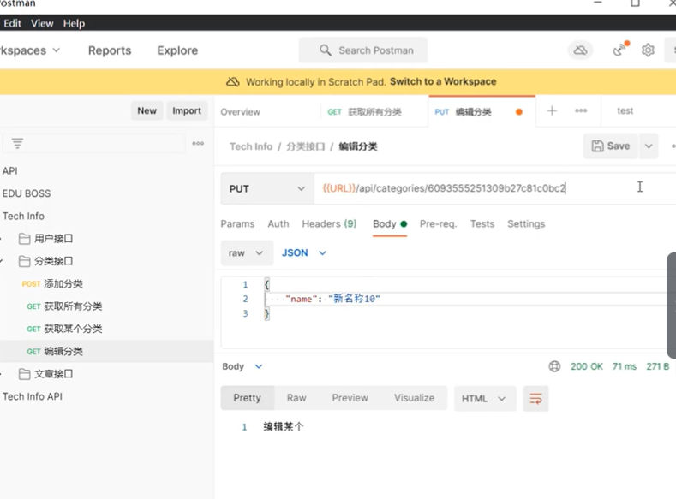676x499 pixels.
Task: Click the 71 ms response time
Action: point(625,366)
